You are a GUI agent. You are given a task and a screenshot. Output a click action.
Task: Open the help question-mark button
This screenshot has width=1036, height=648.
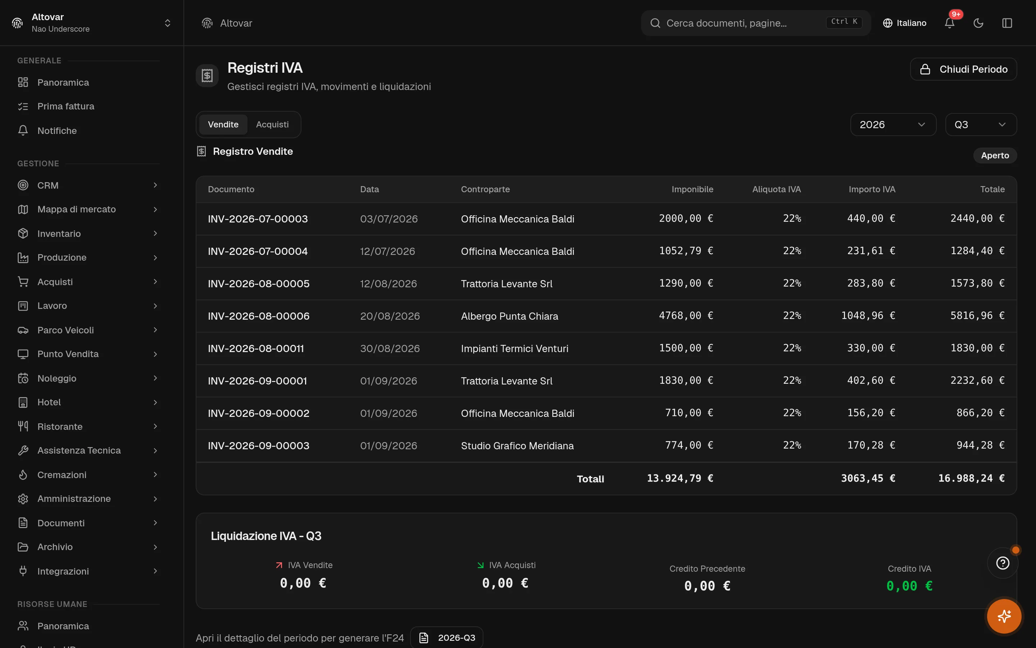tap(1003, 563)
